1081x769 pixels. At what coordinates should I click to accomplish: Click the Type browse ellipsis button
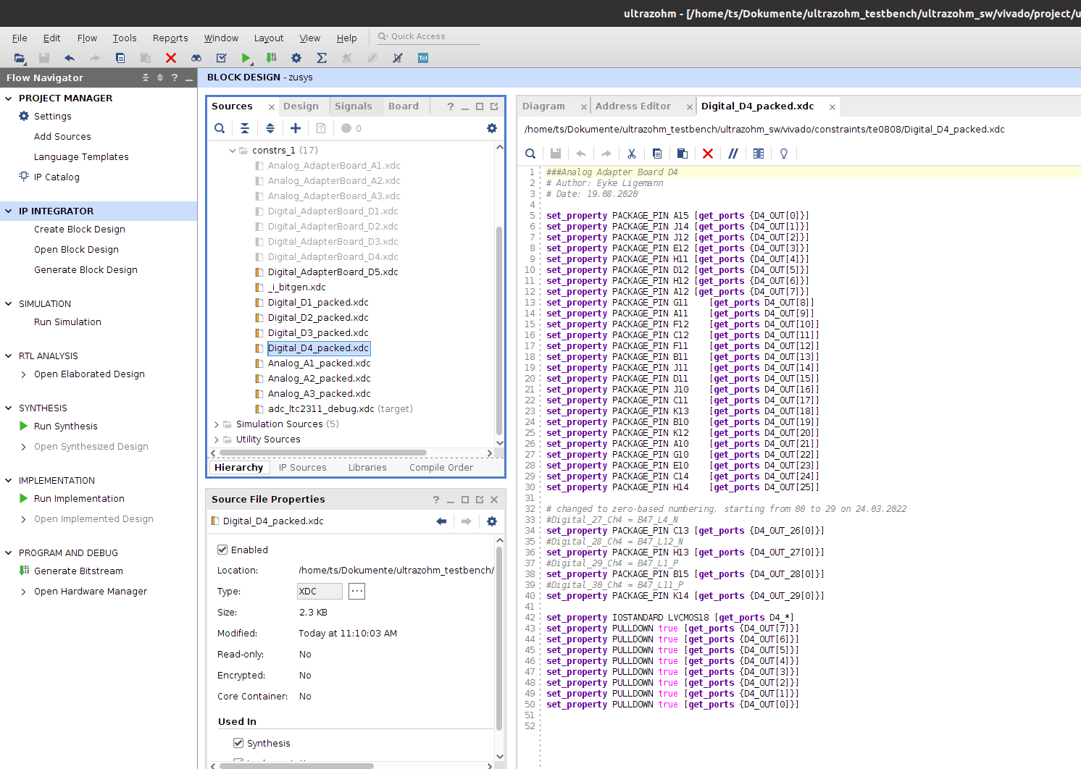tap(356, 592)
